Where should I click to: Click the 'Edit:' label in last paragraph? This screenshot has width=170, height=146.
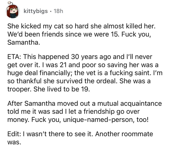14,134
